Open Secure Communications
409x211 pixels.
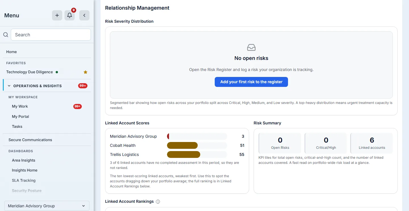(x=30, y=140)
